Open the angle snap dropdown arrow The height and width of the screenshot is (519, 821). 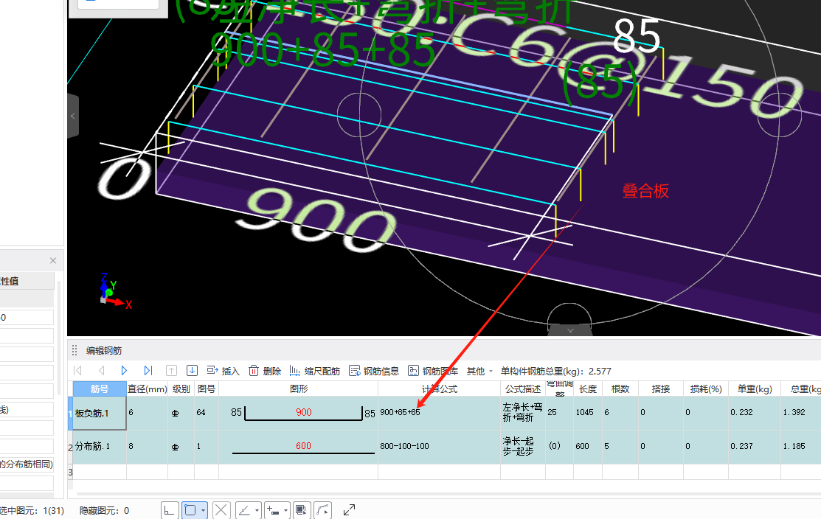click(x=257, y=510)
